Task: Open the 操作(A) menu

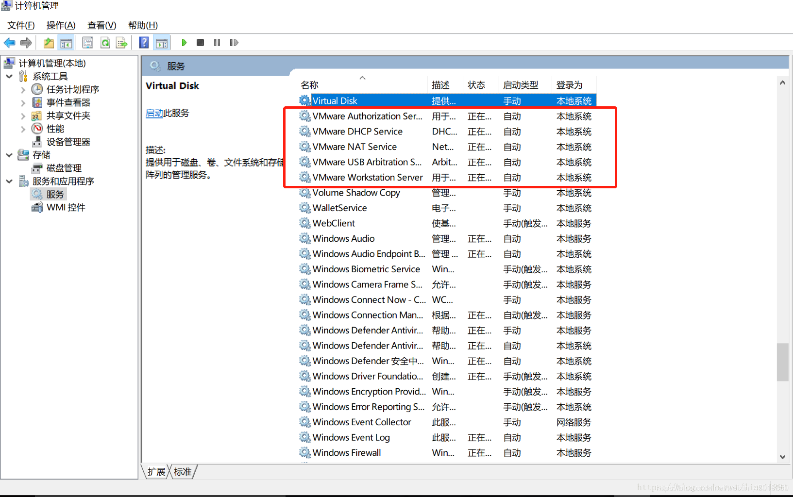Action: 61,25
